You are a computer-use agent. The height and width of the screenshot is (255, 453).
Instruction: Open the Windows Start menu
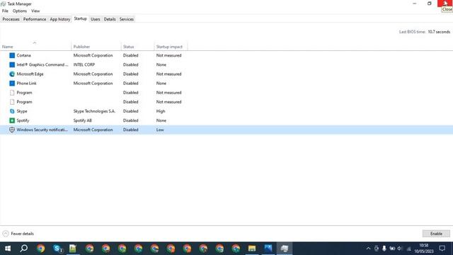tap(8, 249)
